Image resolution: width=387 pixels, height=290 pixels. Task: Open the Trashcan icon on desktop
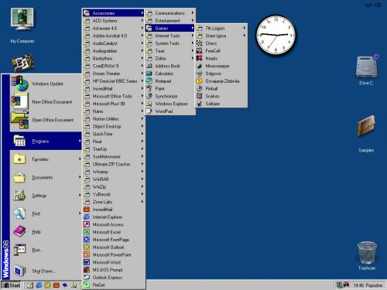367,255
